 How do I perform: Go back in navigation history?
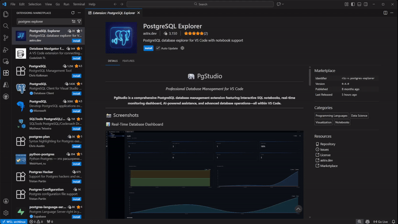click(115, 4)
